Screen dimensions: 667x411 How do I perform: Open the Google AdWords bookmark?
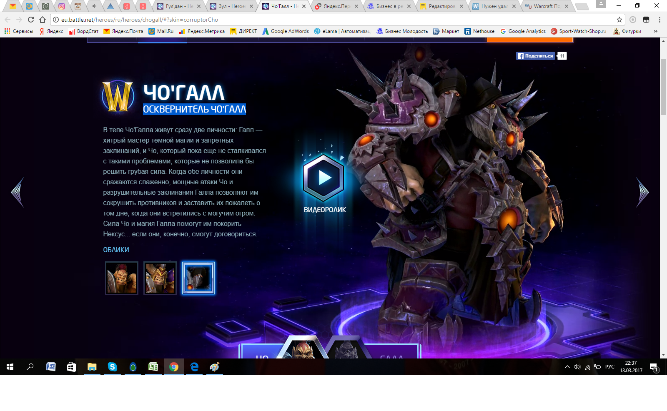[x=286, y=31]
